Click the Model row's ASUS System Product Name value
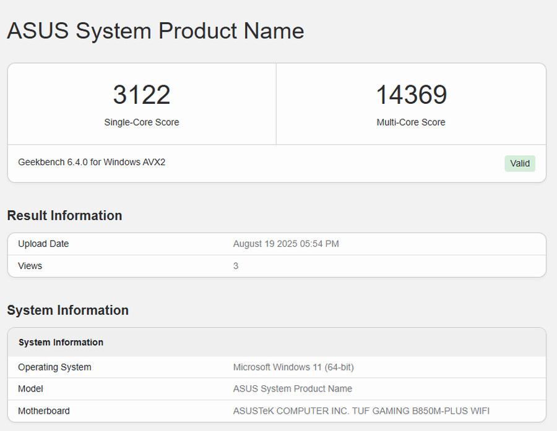The image size is (557, 431). [x=293, y=389]
